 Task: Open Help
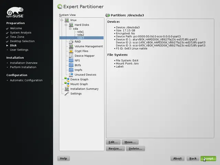click(63, 158)
